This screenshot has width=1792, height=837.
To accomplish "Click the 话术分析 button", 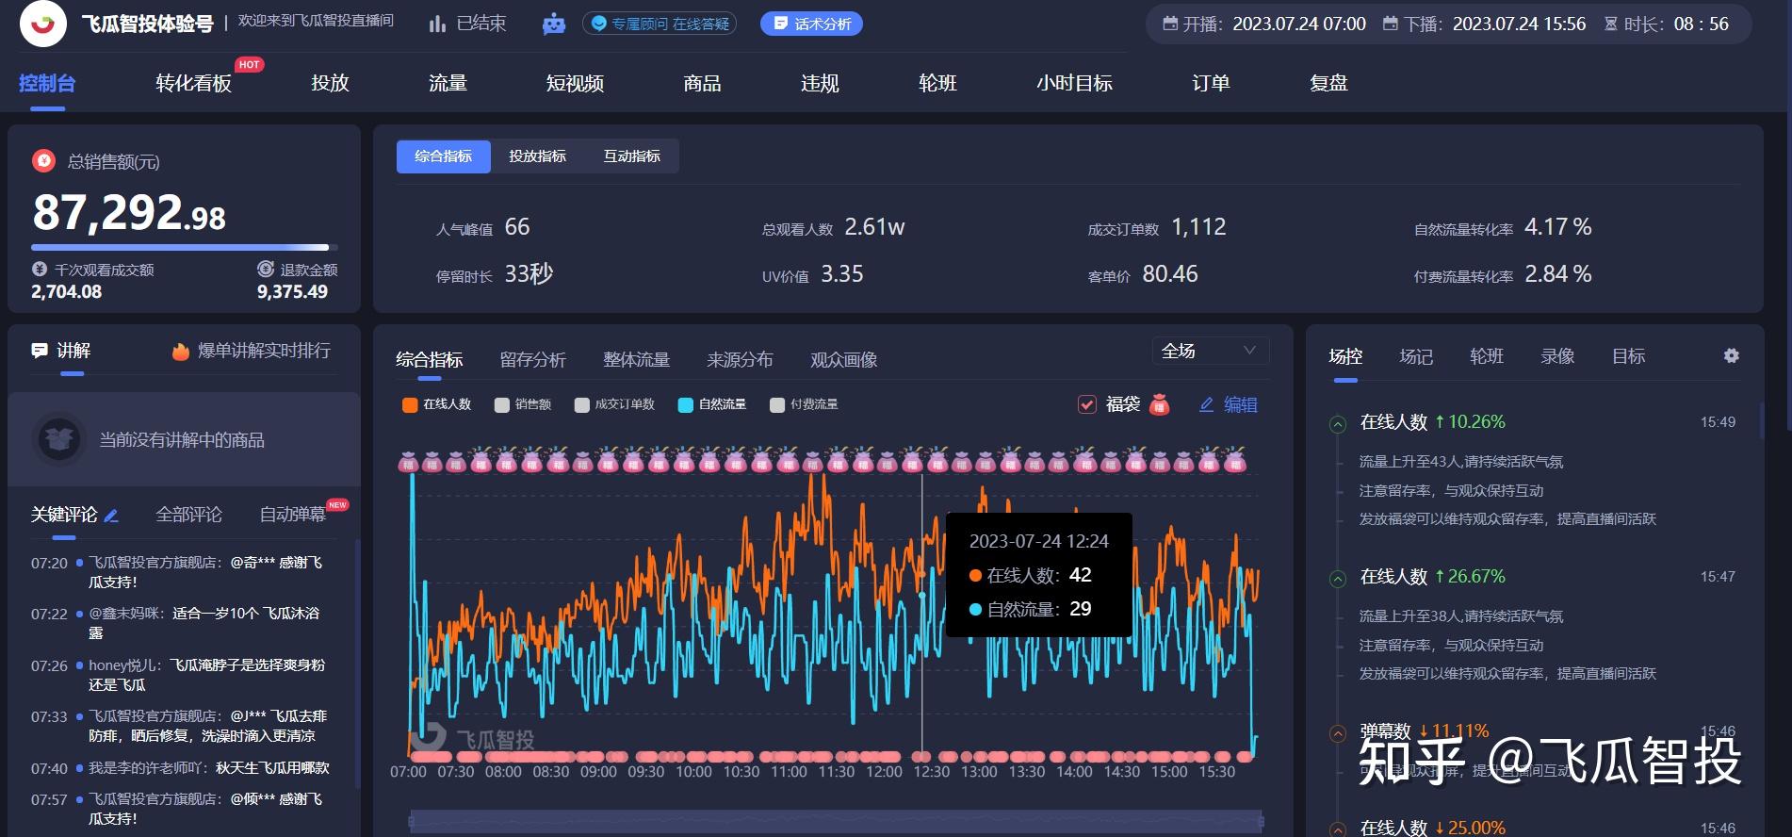I will pos(811,24).
